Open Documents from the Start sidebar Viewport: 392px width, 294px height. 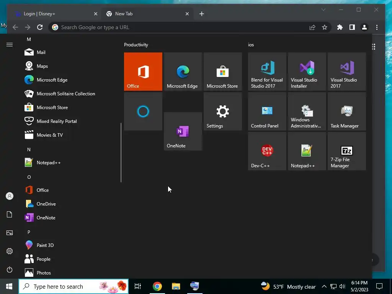(x=10, y=214)
